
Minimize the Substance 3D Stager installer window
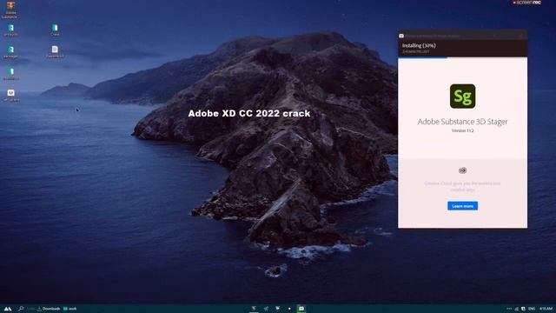coord(494,36)
